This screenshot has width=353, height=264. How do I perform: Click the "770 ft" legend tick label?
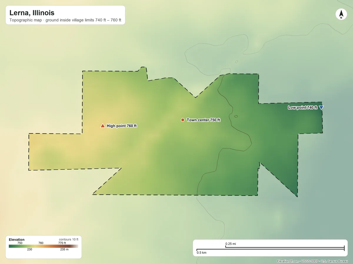tap(62, 243)
